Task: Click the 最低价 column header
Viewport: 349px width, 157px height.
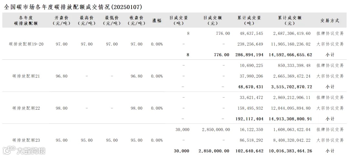Action: [112, 20]
